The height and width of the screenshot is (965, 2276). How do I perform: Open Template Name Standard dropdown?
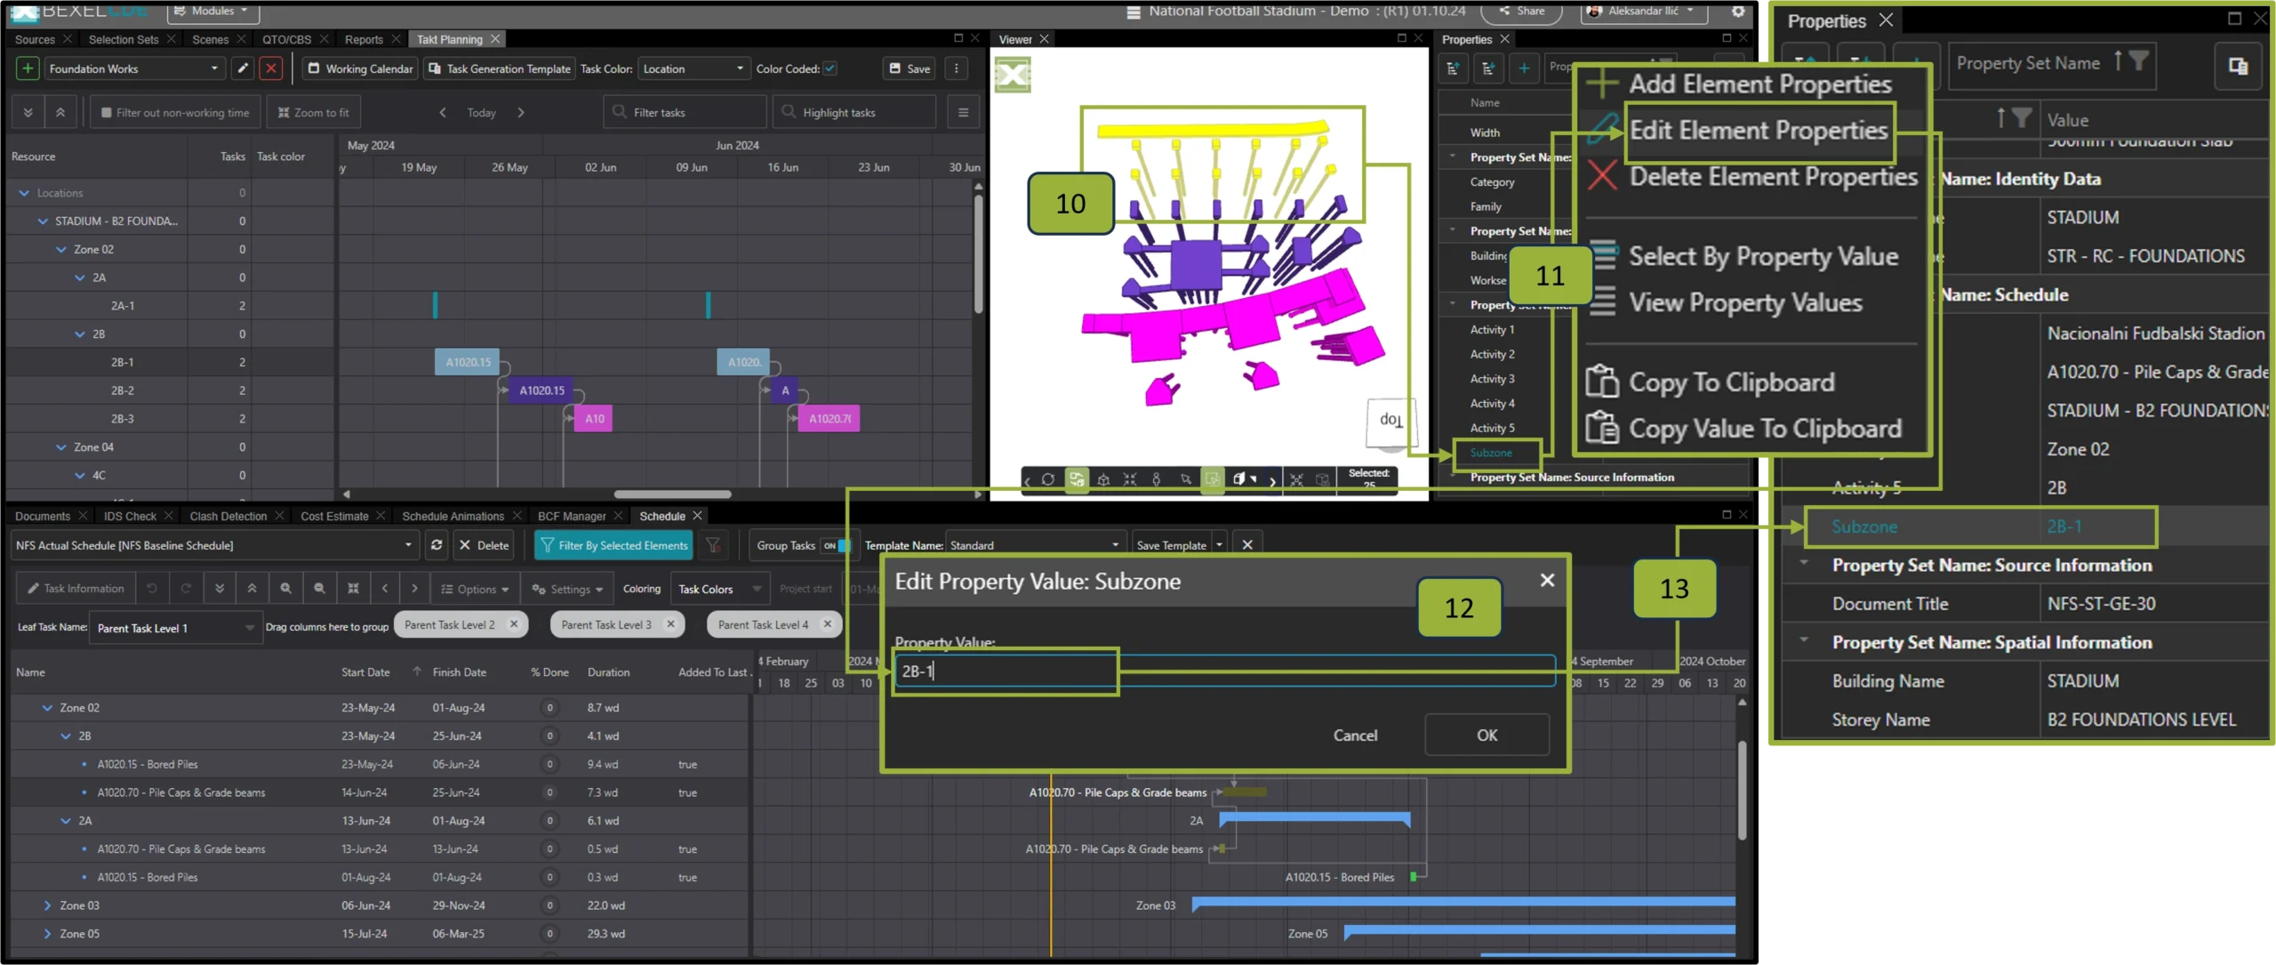[x=1034, y=545]
